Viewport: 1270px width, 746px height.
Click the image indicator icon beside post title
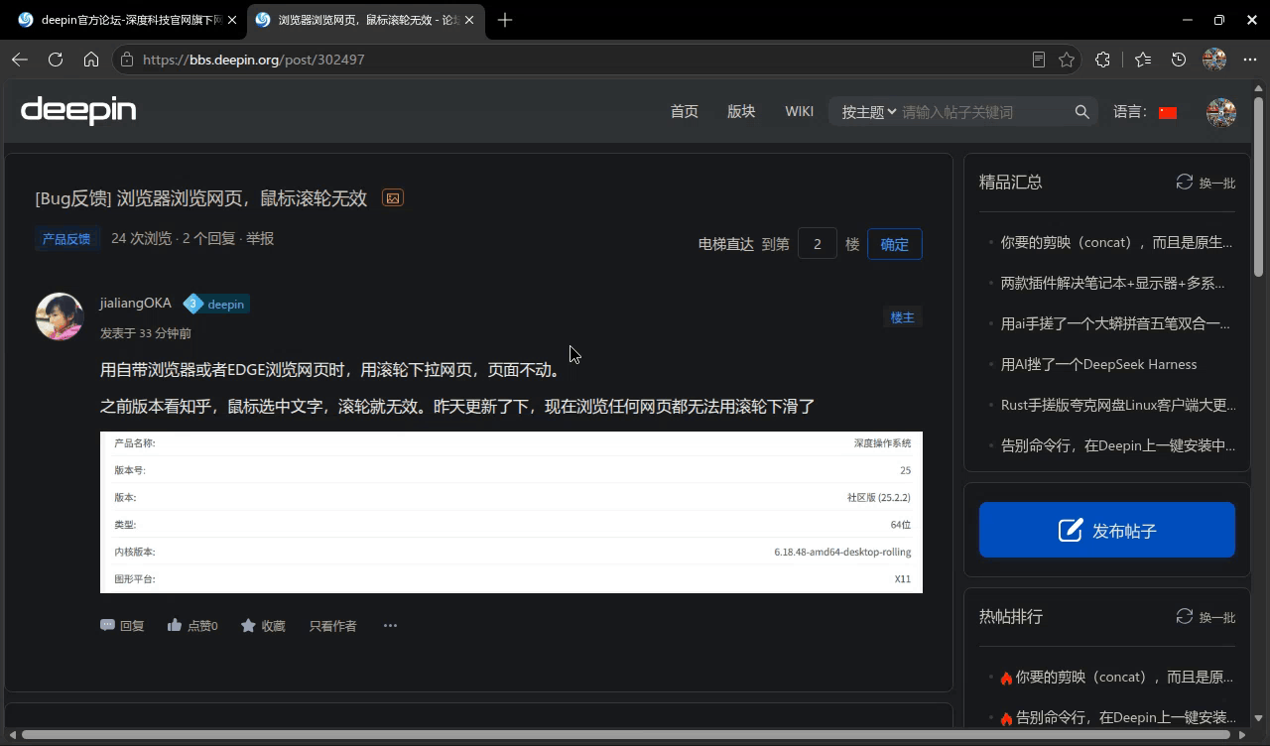[393, 198]
